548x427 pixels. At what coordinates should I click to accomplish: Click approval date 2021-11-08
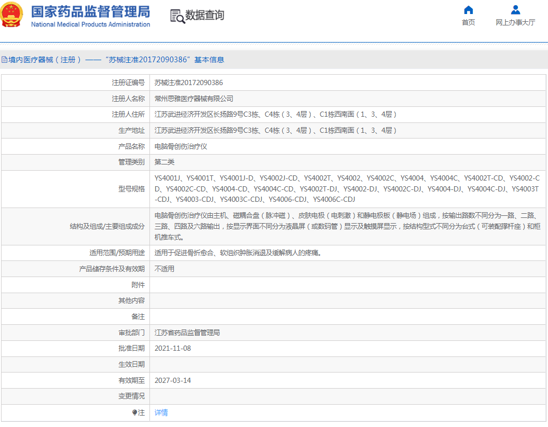point(173,348)
